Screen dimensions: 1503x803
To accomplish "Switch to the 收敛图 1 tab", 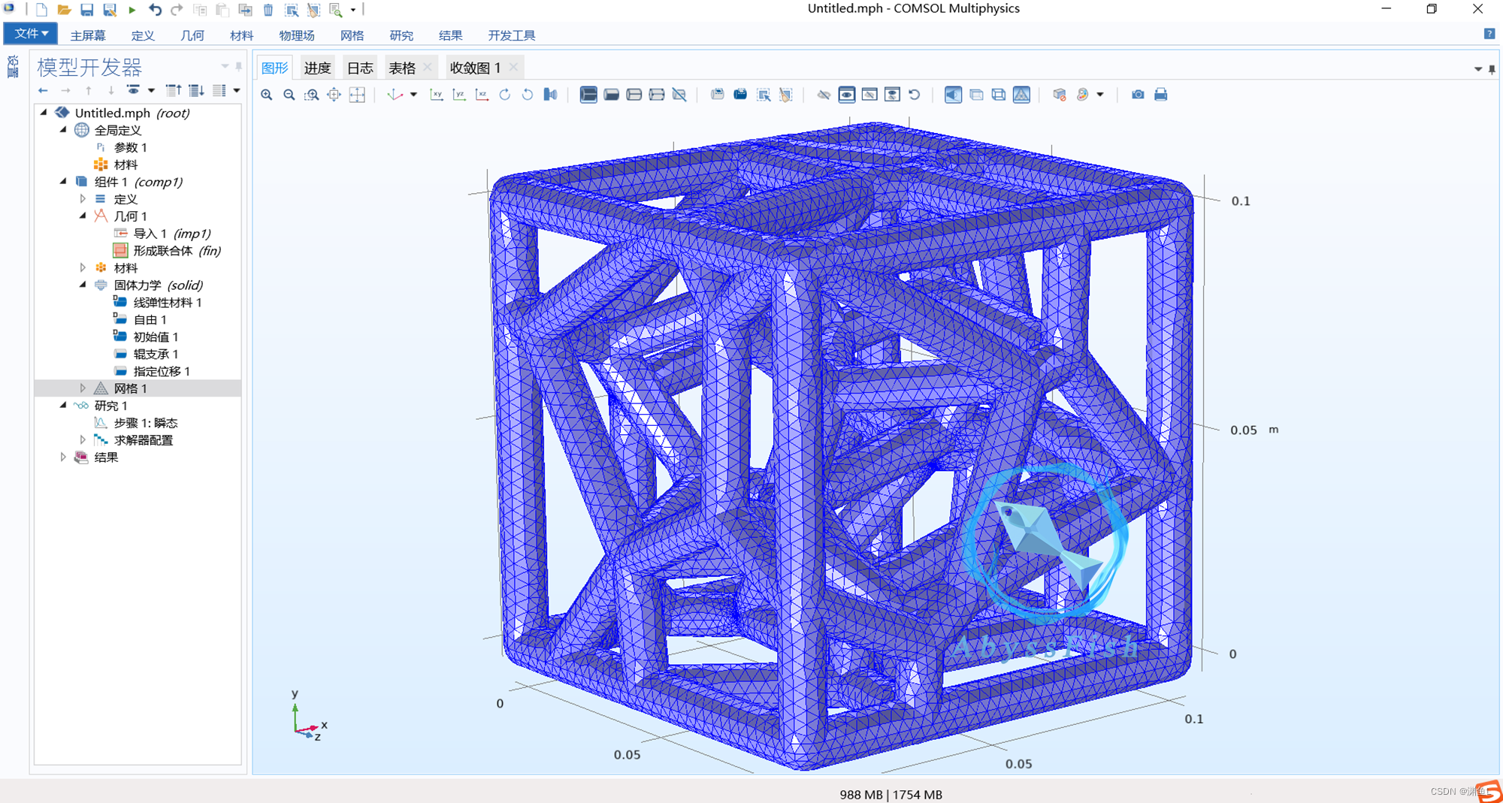I will click(474, 68).
